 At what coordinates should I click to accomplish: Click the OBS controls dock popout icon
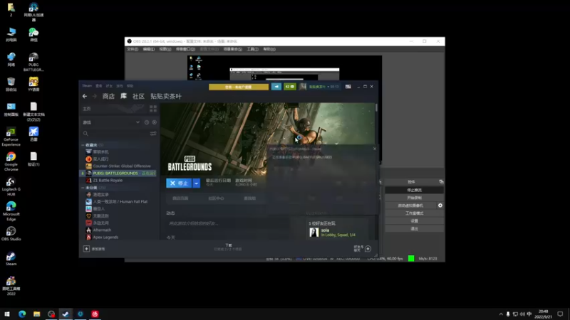point(441,182)
